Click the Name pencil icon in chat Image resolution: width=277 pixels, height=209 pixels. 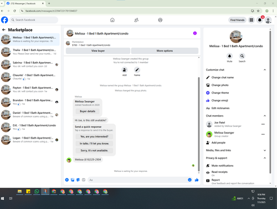pos(137,70)
